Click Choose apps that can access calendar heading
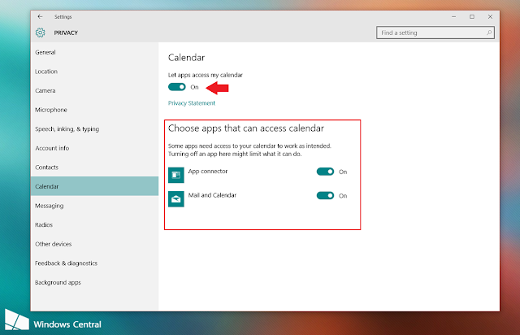The width and height of the screenshot is (520, 335). pos(246,128)
